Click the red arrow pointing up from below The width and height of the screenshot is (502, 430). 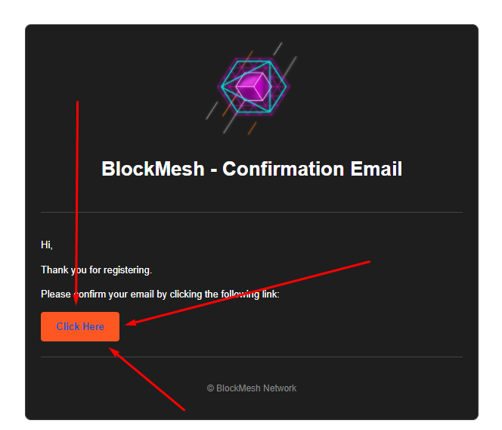click(x=147, y=379)
